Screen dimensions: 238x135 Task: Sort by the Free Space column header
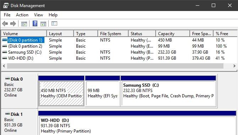pyautogui.click(x=202, y=33)
